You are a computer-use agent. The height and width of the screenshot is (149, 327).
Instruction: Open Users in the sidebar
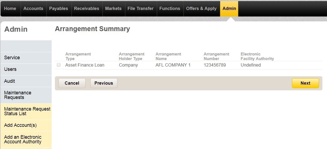(26, 69)
